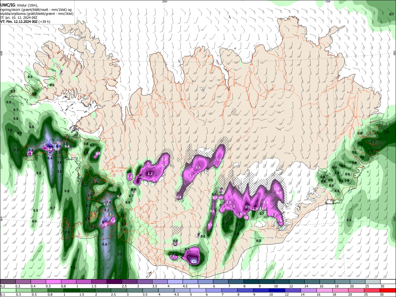This screenshot has height=297, width=396.
Task: Select the 5.4 precipitation value
Action: (x=109, y=202)
